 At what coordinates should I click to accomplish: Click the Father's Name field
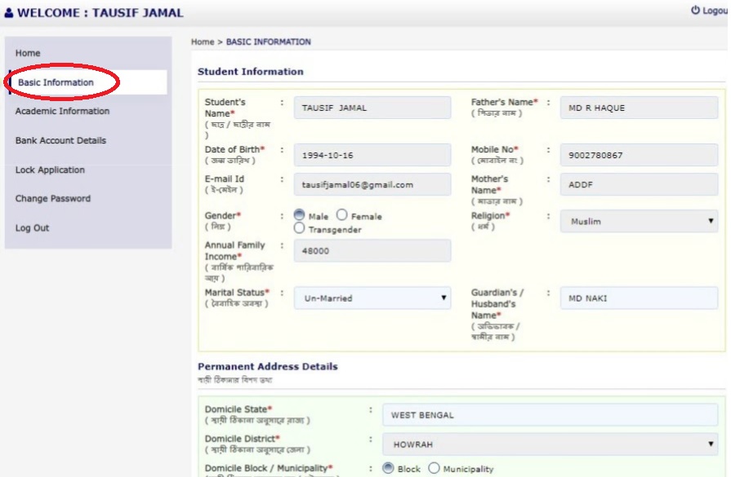pyautogui.click(x=639, y=108)
